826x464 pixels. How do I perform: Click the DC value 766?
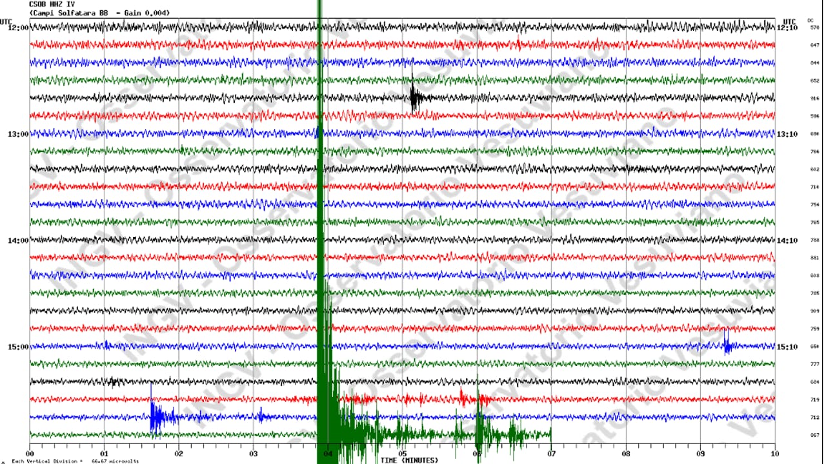click(x=814, y=151)
